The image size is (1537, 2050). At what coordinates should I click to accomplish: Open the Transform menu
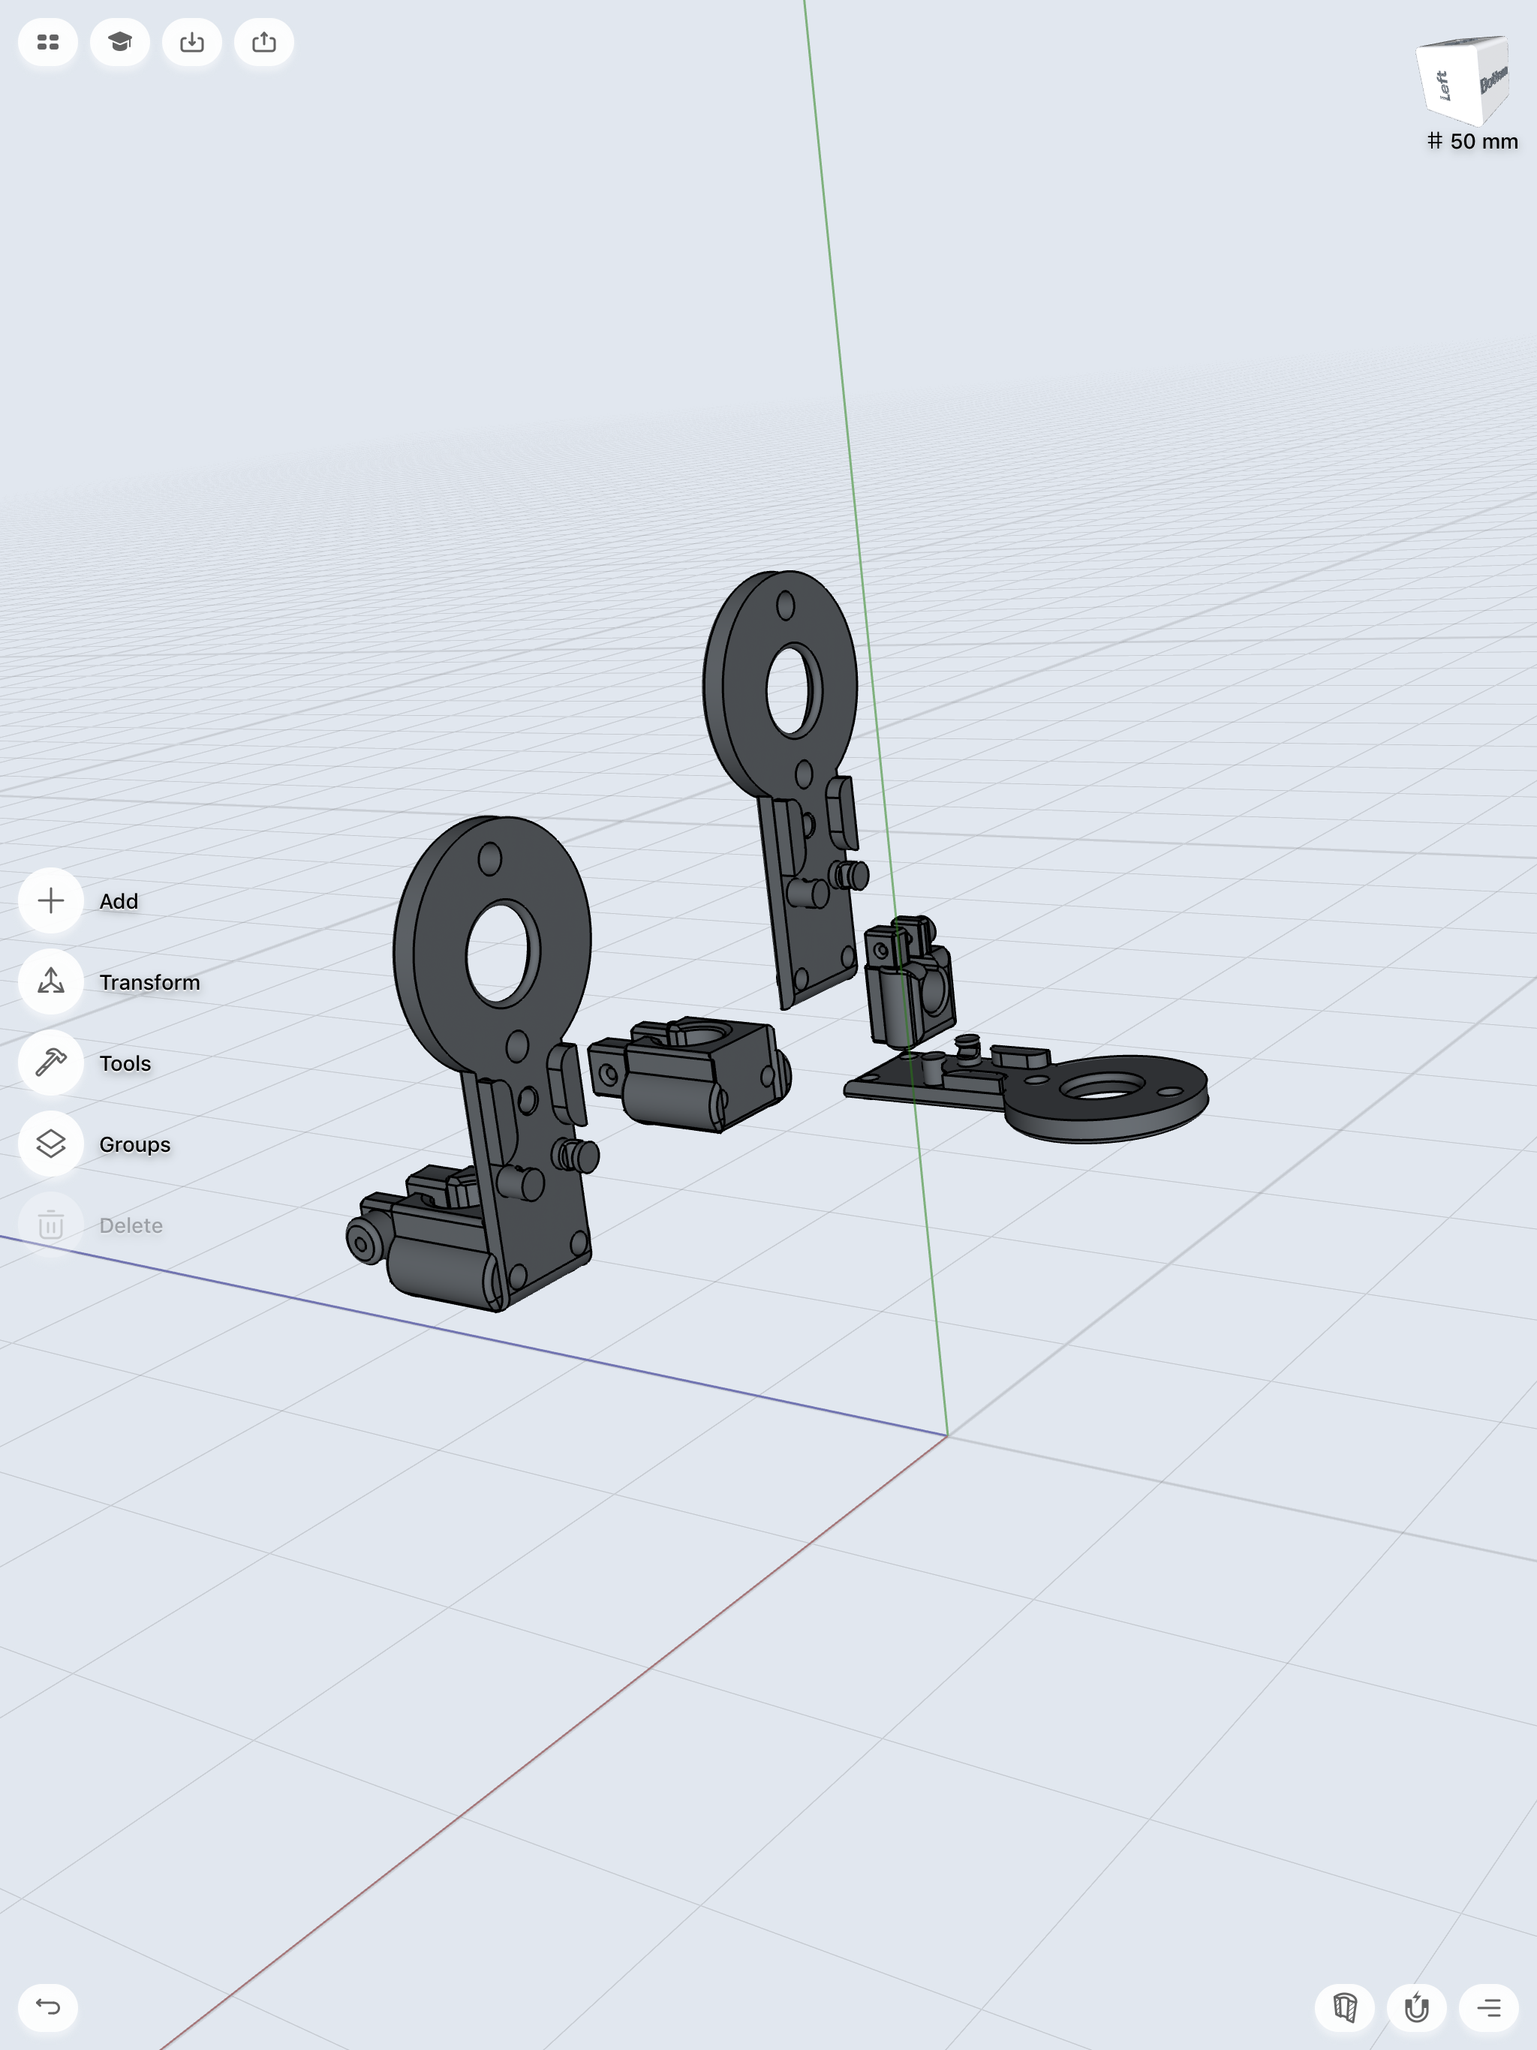click(x=52, y=981)
